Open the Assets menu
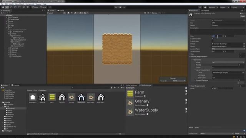This screenshot has width=246, height=138. pos(12,4)
